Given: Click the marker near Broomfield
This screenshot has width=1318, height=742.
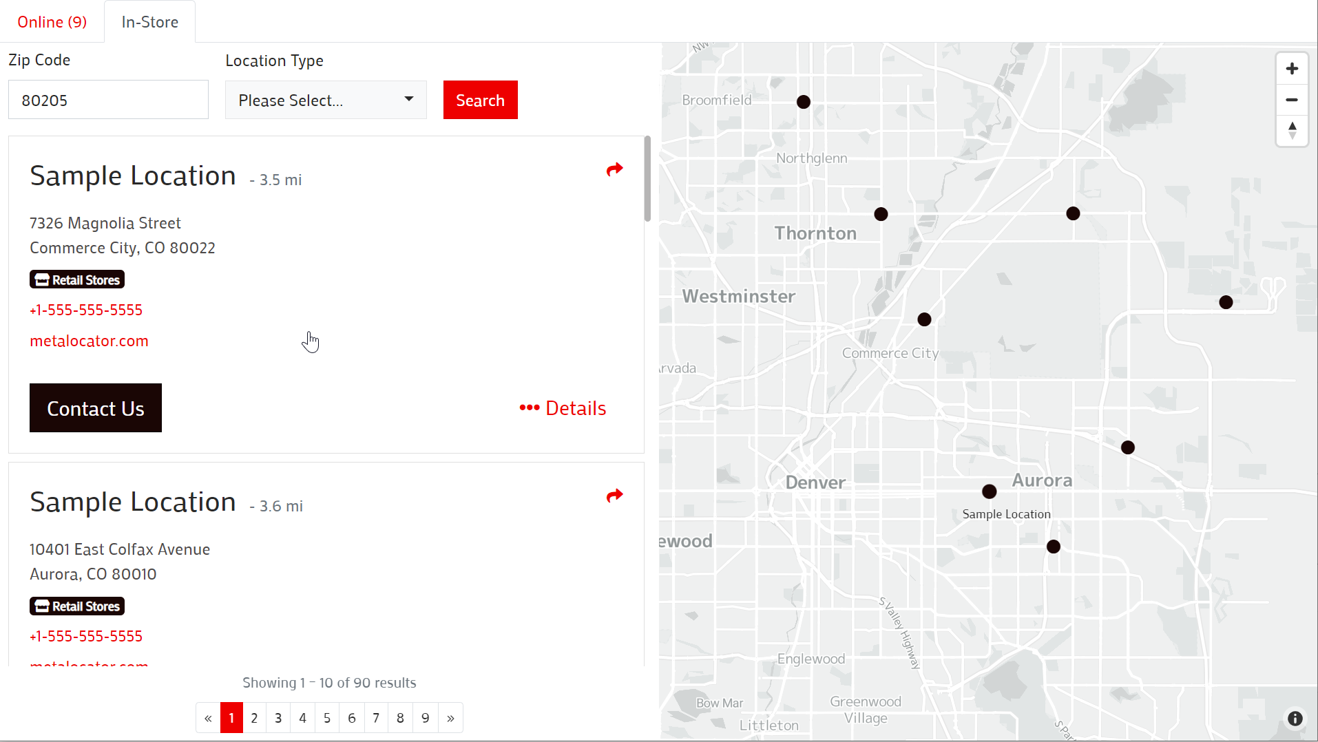Looking at the screenshot, I should (803, 101).
